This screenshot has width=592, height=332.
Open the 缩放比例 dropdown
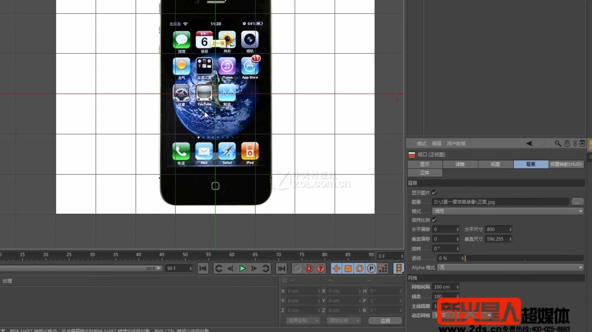[x=343, y=321]
